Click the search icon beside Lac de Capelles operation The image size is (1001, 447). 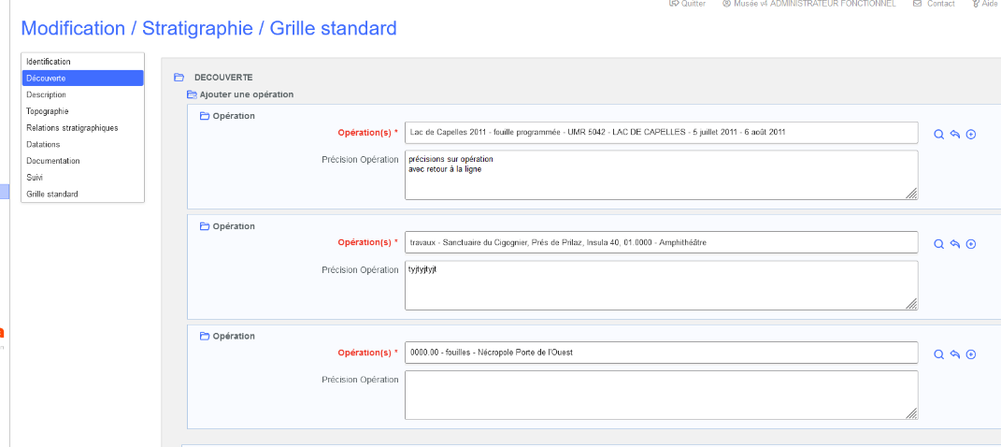point(939,135)
